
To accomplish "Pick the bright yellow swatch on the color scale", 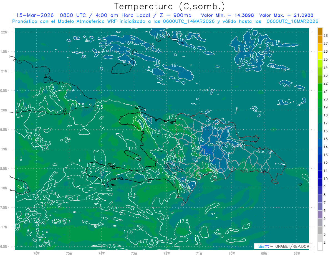I will coord(320,56).
